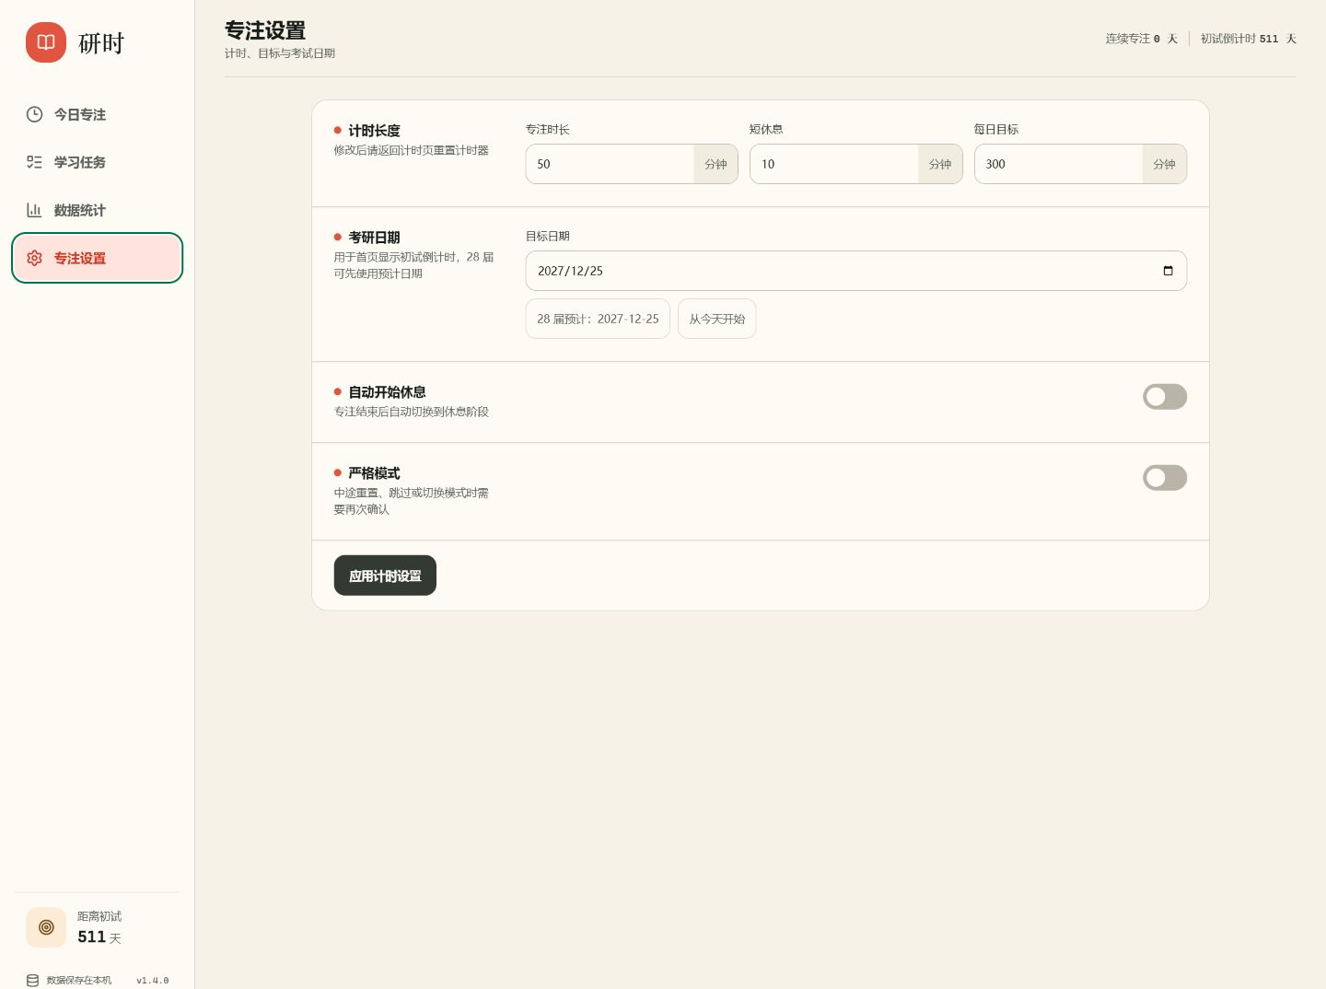Click the v1.4.0 version label

pyautogui.click(x=153, y=981)
